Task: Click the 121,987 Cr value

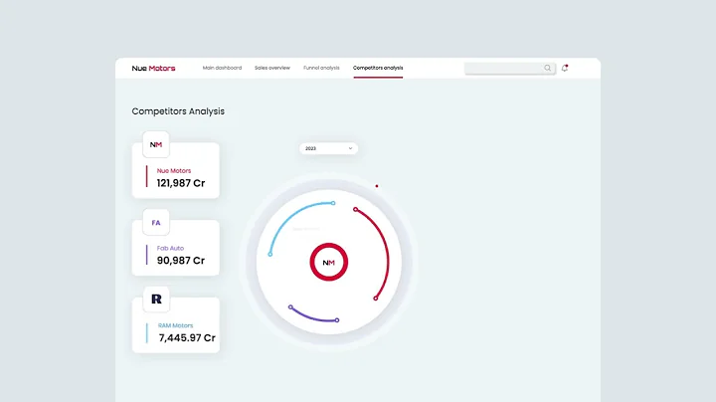Action: click(181, 183)
